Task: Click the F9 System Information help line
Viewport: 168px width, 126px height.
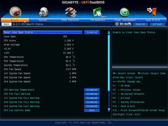Action: [129, 102]
